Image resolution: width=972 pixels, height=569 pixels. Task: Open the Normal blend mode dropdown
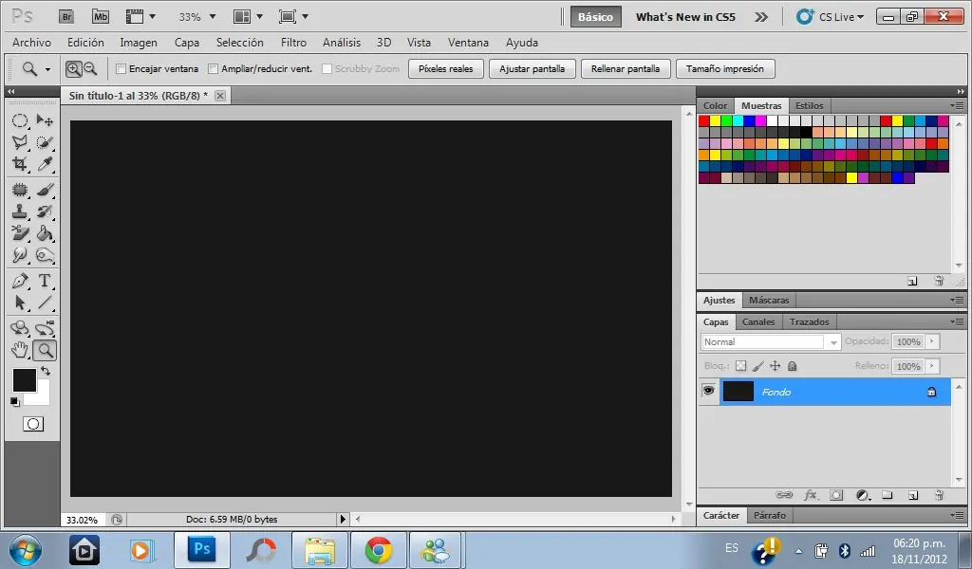[x=771, y=342]
